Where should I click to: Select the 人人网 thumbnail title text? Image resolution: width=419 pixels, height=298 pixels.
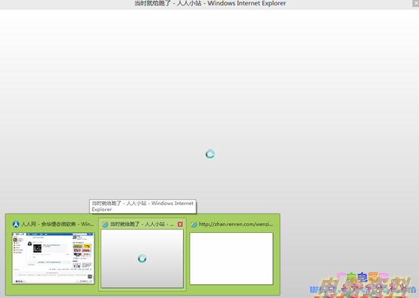coord(57,224)
